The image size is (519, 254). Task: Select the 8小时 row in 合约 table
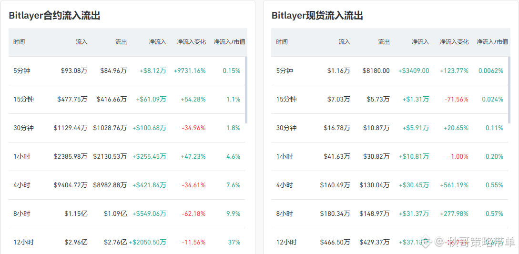click(x=127, y=213)
